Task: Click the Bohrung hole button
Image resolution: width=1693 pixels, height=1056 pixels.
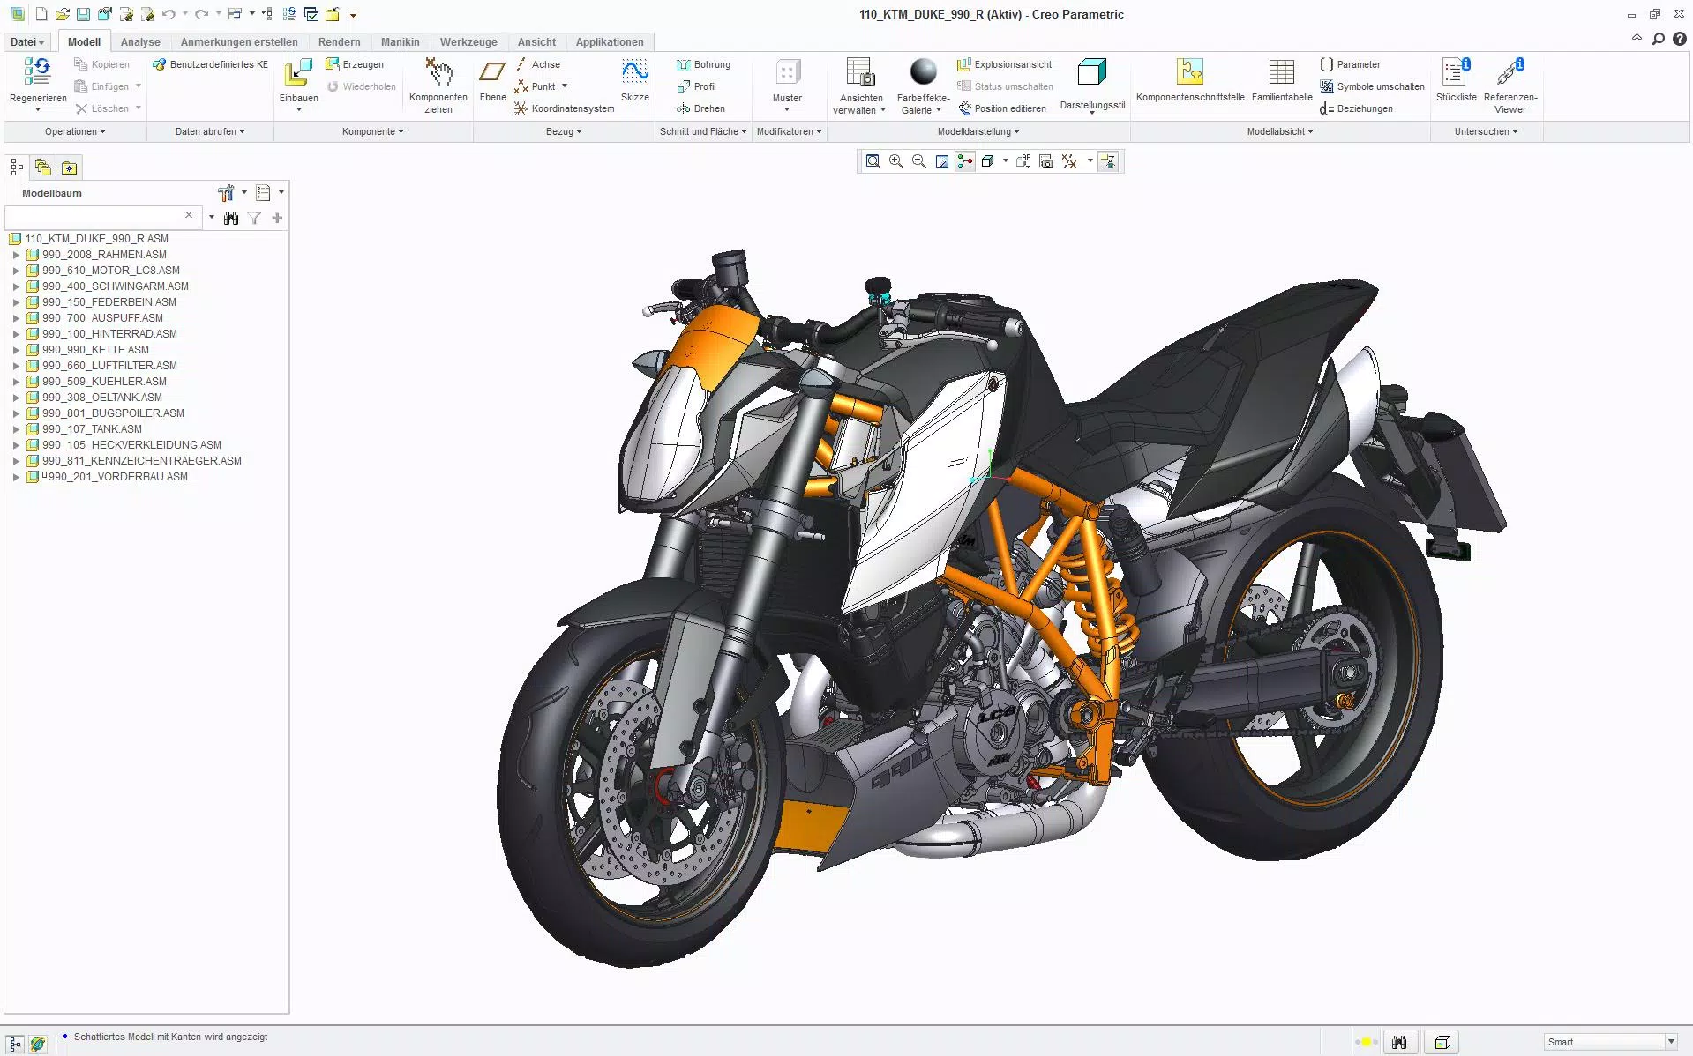Action: click(703, 64)
